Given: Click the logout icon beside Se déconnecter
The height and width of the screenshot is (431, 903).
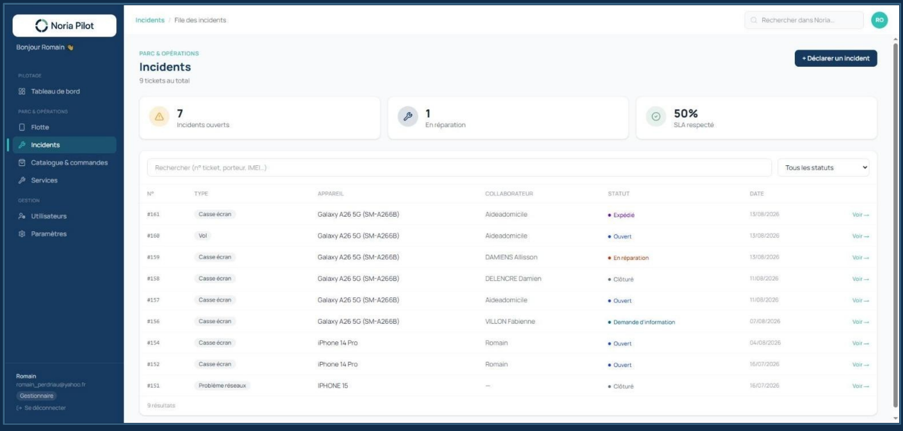Looking at the screenshot, I should click(19, 408).
